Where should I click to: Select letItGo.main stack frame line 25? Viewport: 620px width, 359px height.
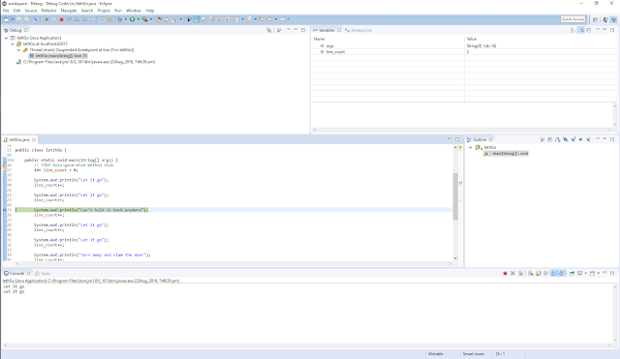(x=58, y=56)
